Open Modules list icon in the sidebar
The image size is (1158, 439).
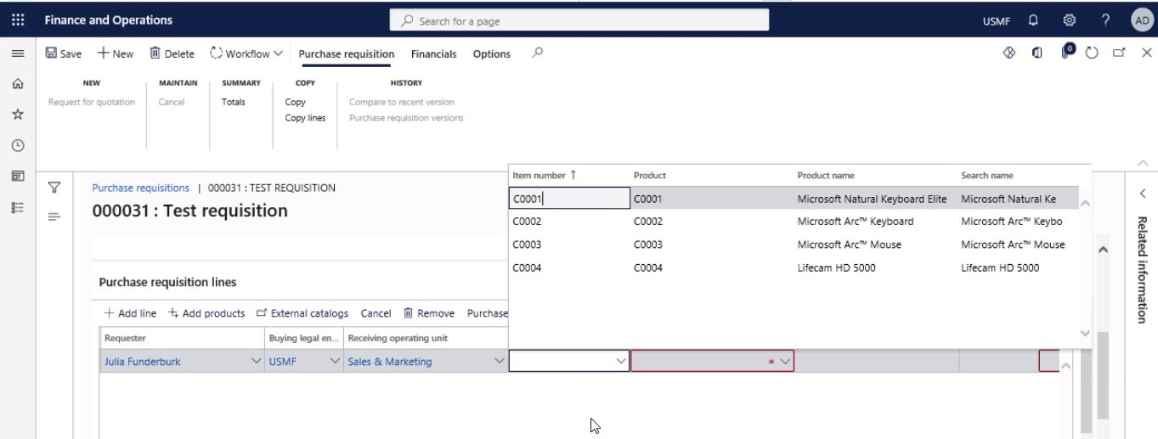tap(17, 207)
